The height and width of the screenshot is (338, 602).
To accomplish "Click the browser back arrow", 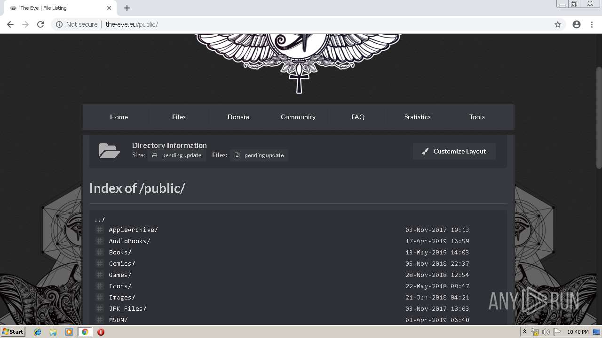I will [x=10, y=24].
